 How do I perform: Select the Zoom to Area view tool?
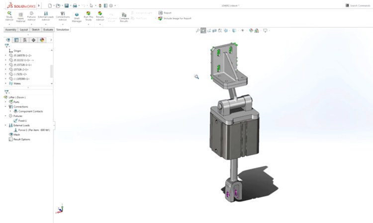click(204, 31)
